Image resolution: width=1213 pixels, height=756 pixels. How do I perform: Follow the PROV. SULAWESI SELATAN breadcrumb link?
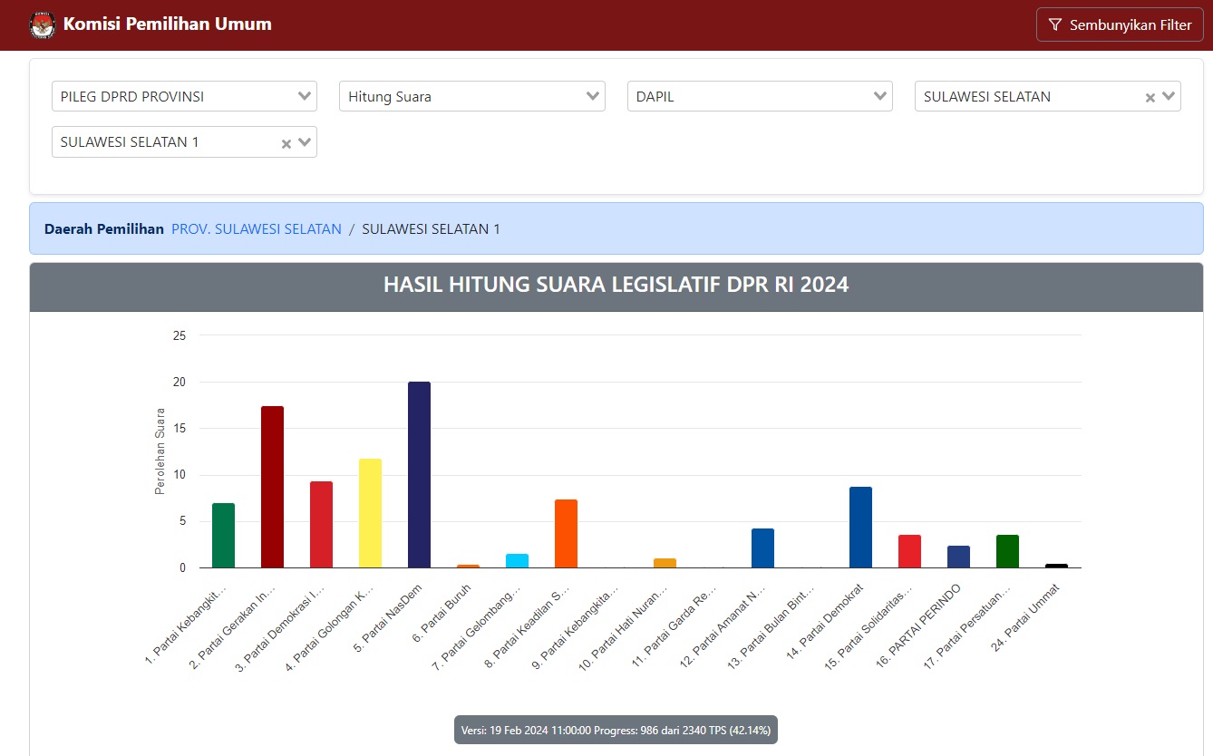[257, 229]
